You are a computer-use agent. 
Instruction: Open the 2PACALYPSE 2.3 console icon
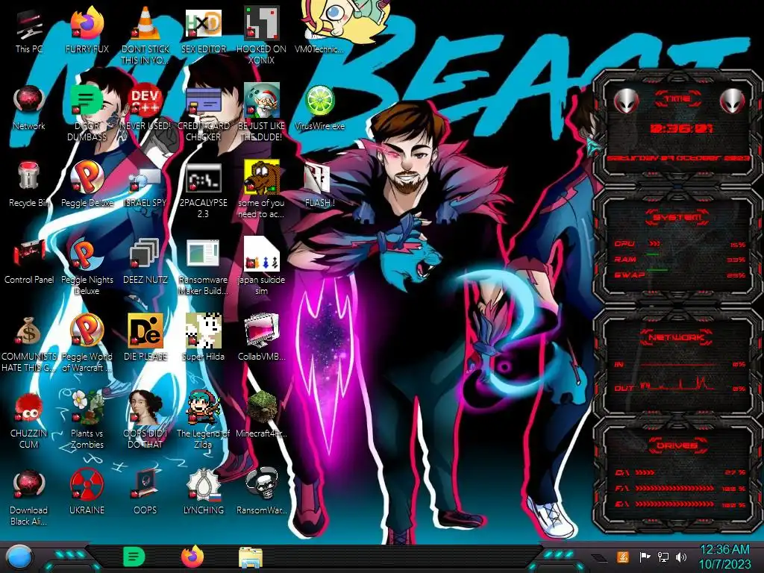point(203,178)
